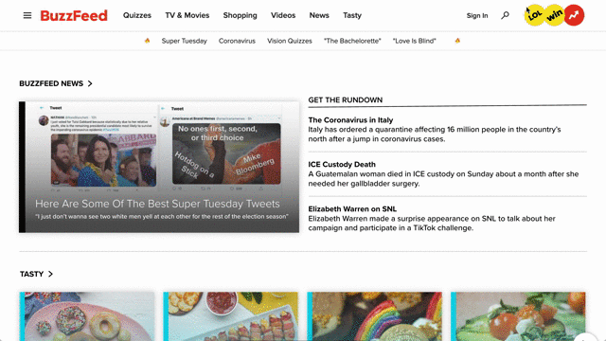Open the Quizzes menu
606x341 pixels.
137,15
